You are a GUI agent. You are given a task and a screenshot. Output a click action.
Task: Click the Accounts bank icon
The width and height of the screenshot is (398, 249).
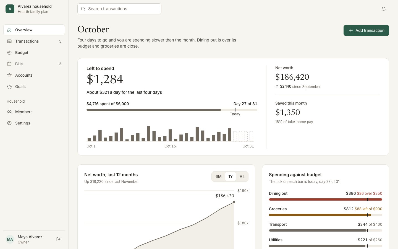(x=9, y=75)
